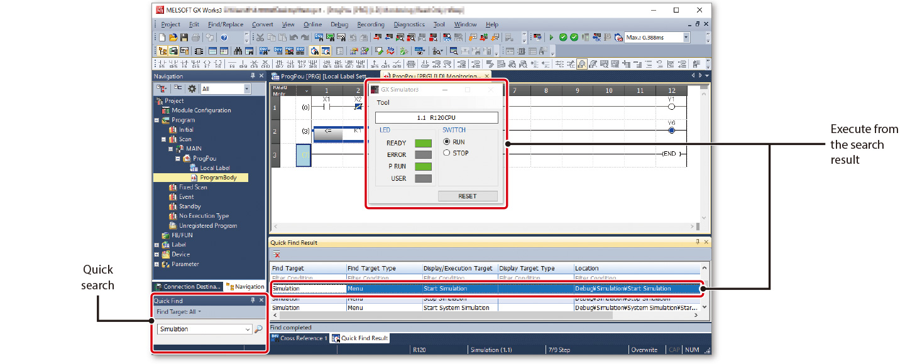The image size is (905, 364).
Task: Toggle Overwrite mode in the status bar
Action: click(646, 350)
